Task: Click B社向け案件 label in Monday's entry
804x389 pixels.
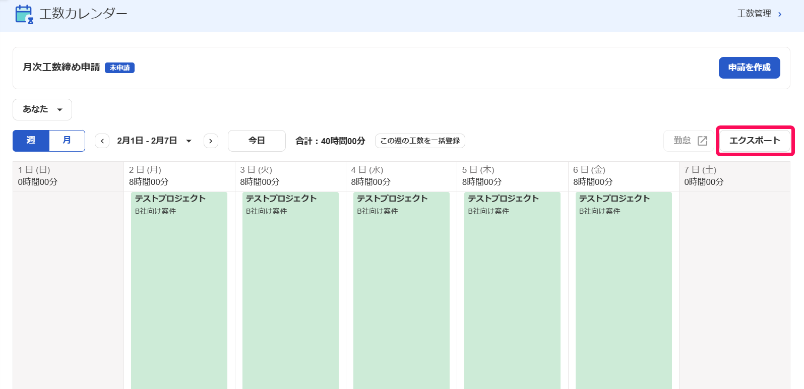Action: pos(155,211)
